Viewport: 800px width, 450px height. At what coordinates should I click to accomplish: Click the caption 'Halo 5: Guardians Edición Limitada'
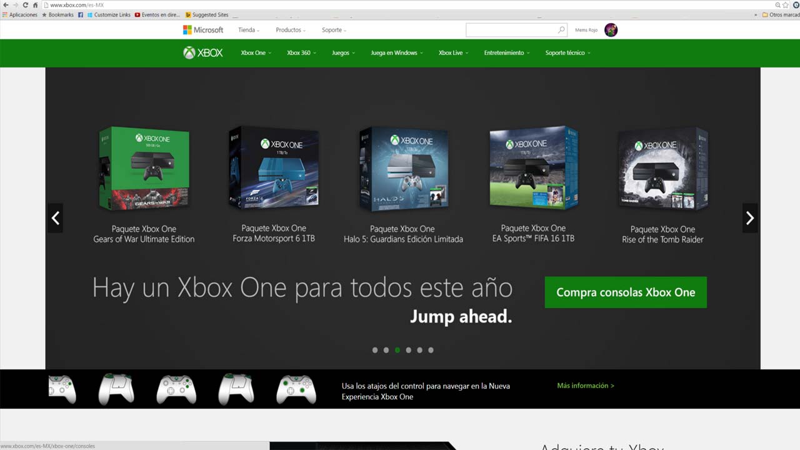click(x=404, y=239)
